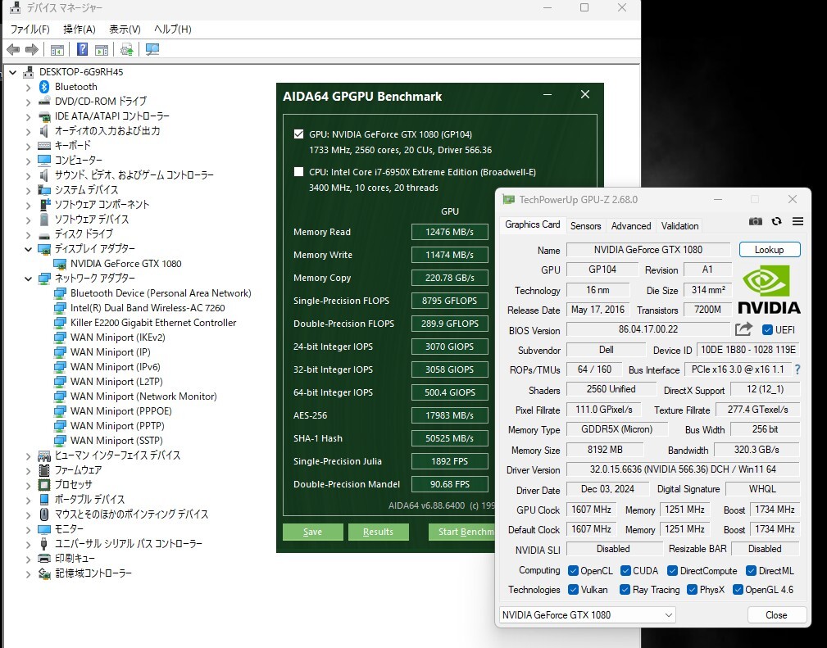Viewport: 827px width, 648px height.
Task: Open the 操作(A) menu
Action: pyautogui.click(x=80, y=29)
